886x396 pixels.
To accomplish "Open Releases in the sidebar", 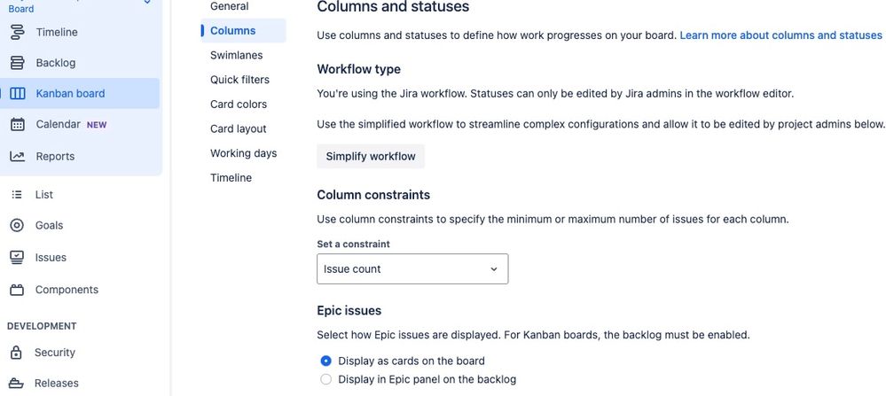I will coord(57,383).
